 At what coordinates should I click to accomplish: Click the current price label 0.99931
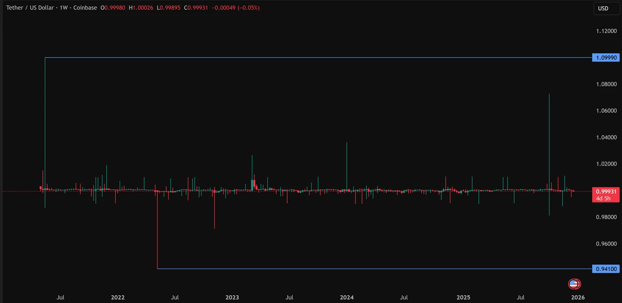pyautogui.click(x=606, y=192)
